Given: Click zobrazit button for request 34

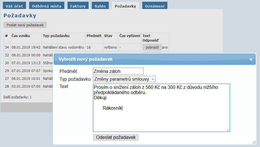Looking at the screenshot, I should click(152, 47).
